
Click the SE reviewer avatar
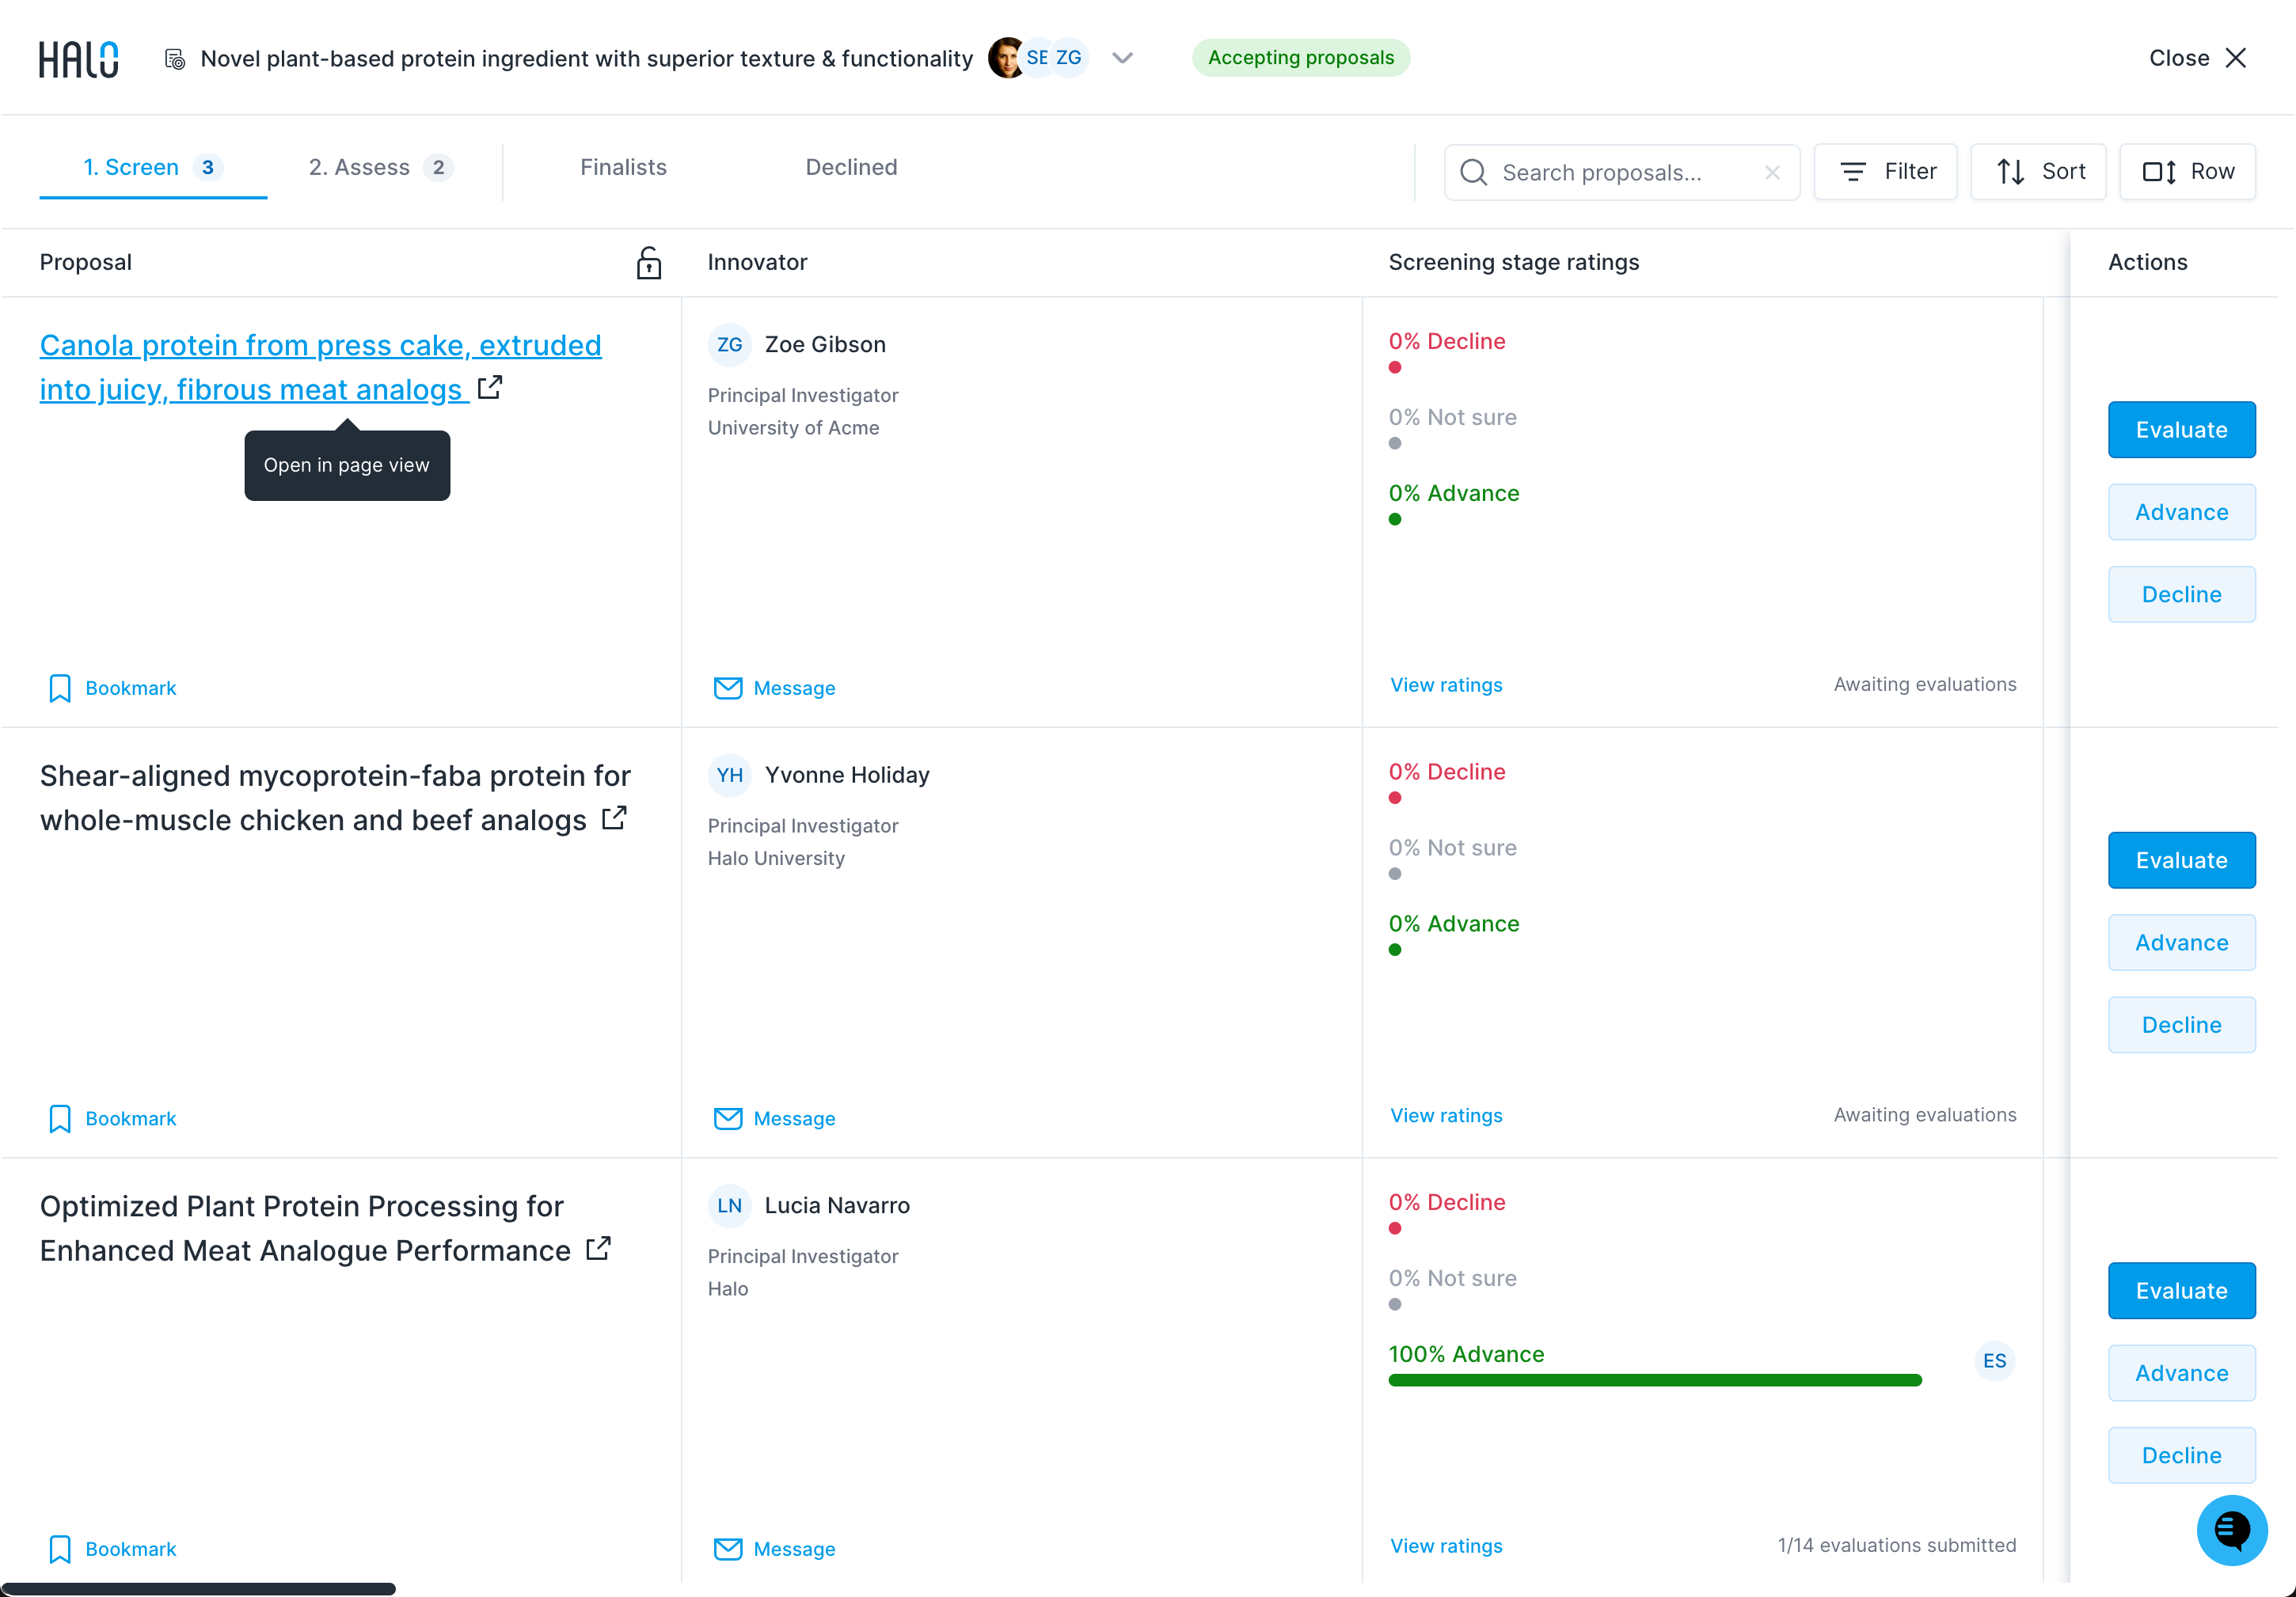[x=1037, y=58]
